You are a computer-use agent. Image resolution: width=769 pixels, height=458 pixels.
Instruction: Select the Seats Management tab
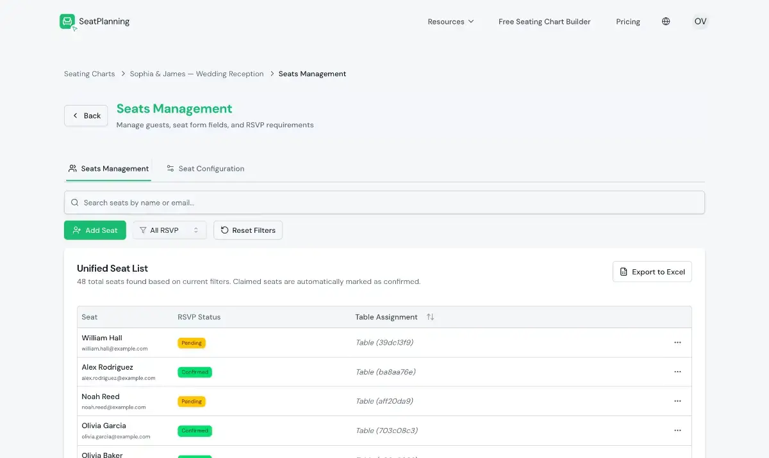coord(108,168)
